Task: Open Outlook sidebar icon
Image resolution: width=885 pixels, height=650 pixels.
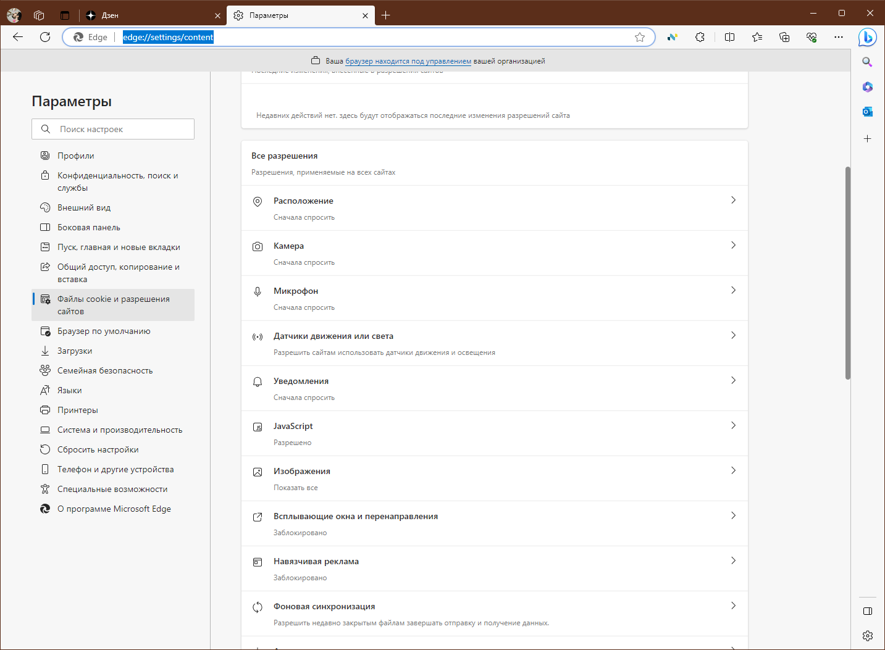Action: click(867, 112)
